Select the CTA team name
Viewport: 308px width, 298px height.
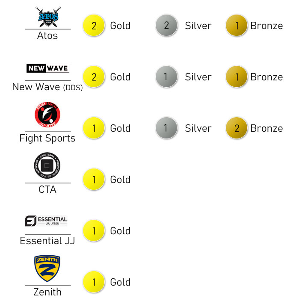(x=47, y=189)
